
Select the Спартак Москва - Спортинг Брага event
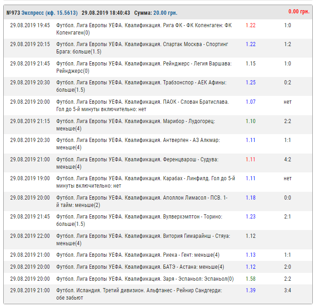tap(142, 48)
